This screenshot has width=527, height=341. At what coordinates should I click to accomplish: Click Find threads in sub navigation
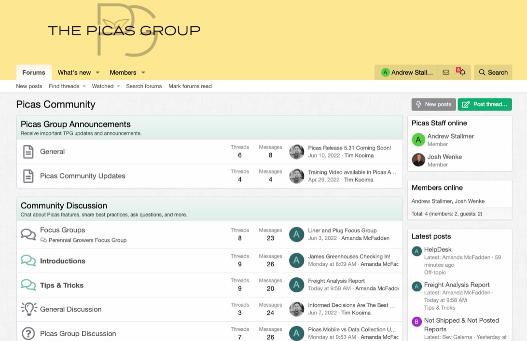click(x=64, y=86)
